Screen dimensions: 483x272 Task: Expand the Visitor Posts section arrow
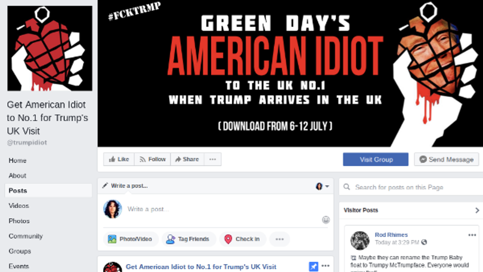point(477,210)
